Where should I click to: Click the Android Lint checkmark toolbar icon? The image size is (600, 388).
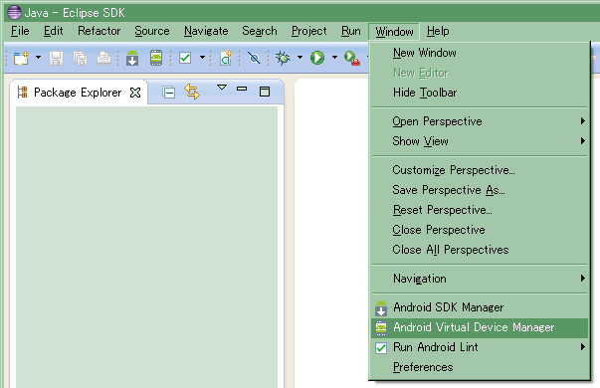[185, 58]
